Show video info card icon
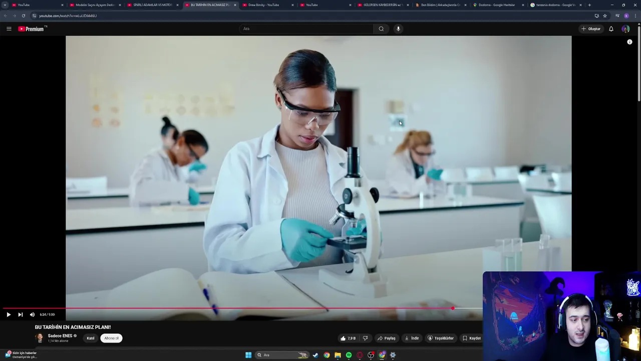 (x=629, y=42)
